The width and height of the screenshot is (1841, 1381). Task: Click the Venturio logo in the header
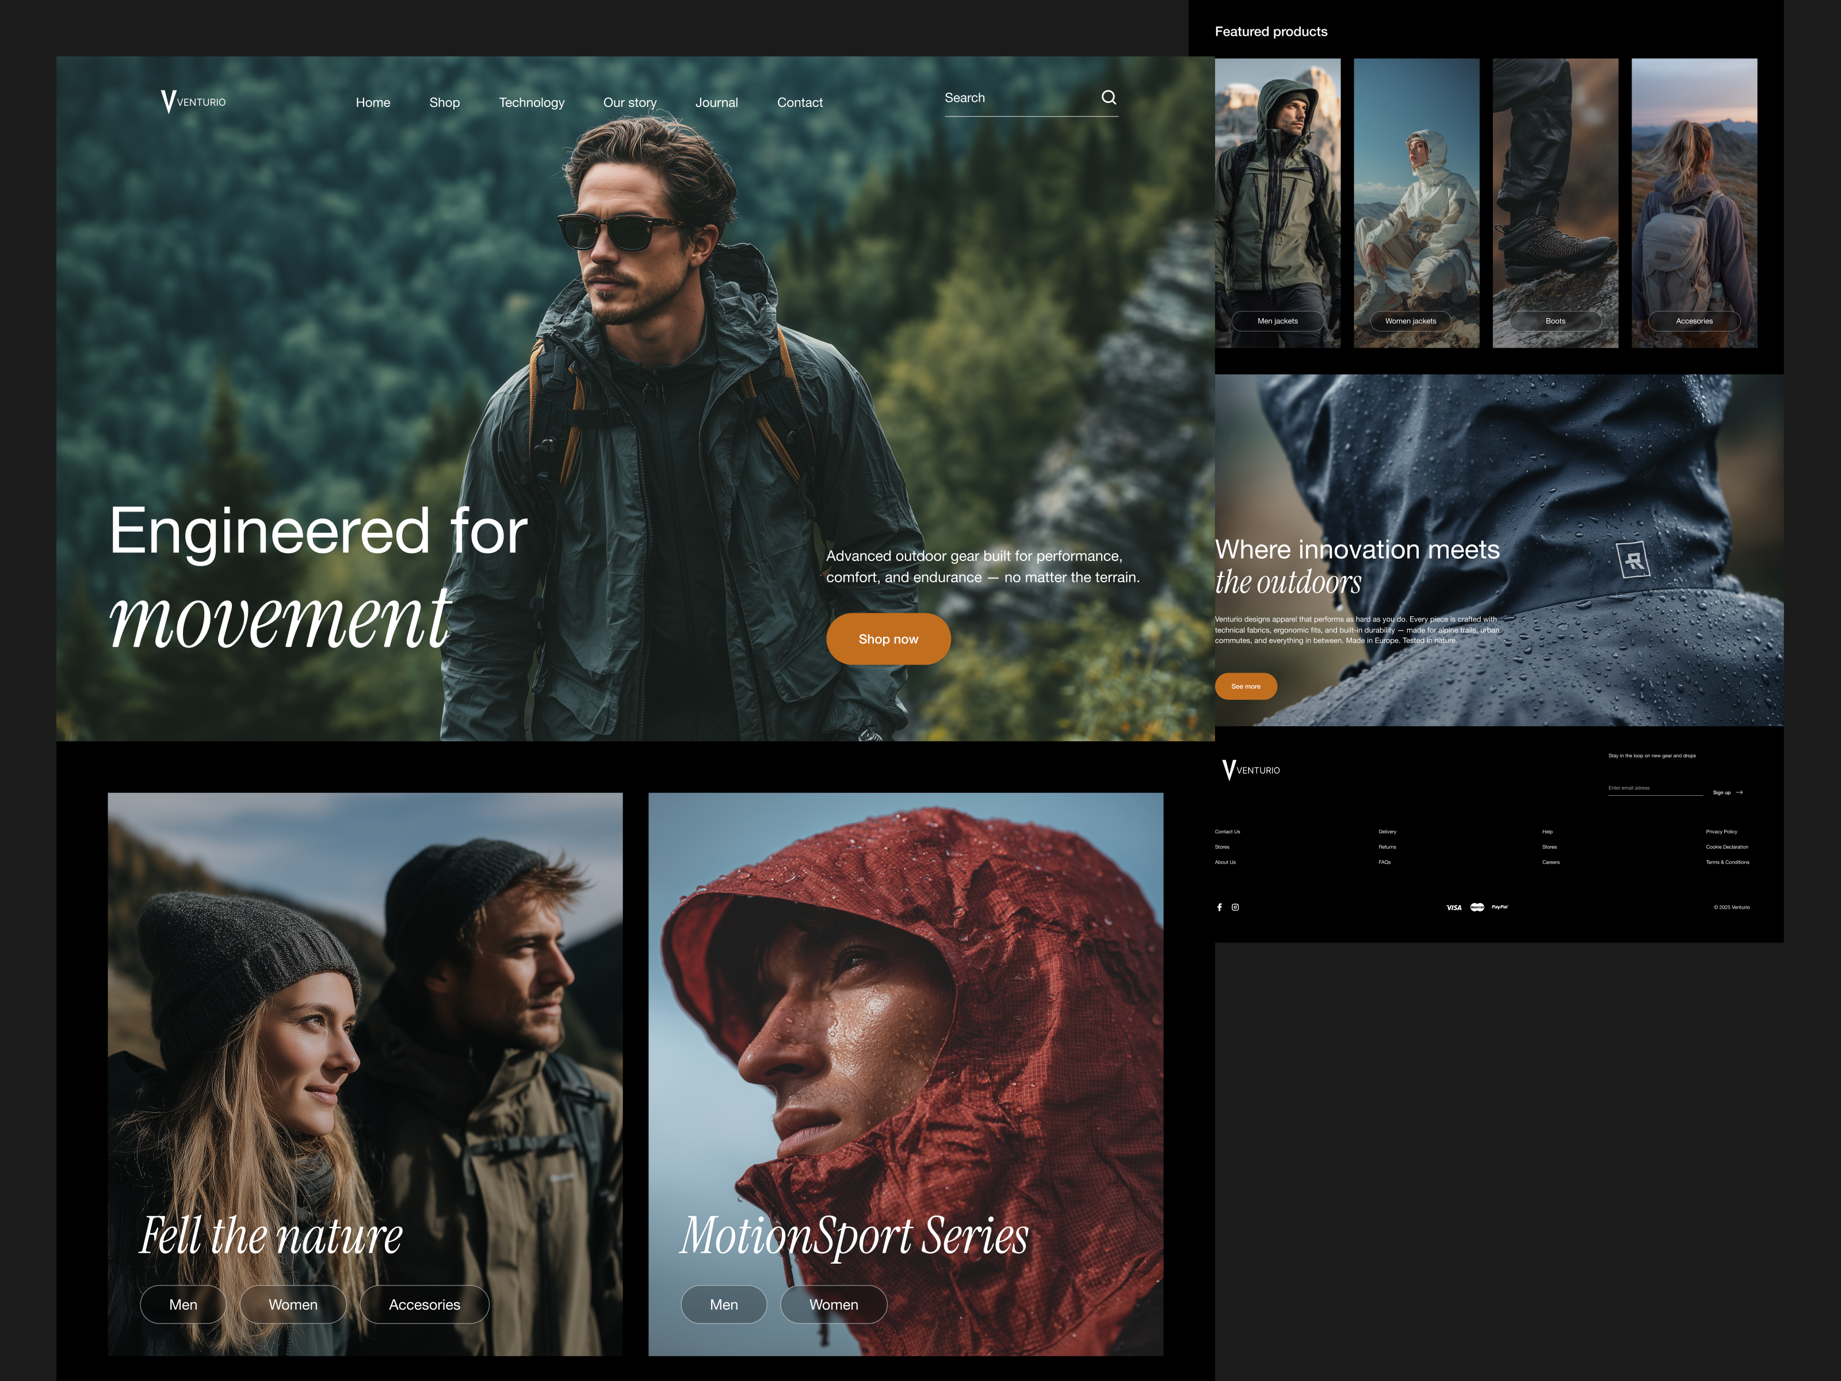[194, 101]
